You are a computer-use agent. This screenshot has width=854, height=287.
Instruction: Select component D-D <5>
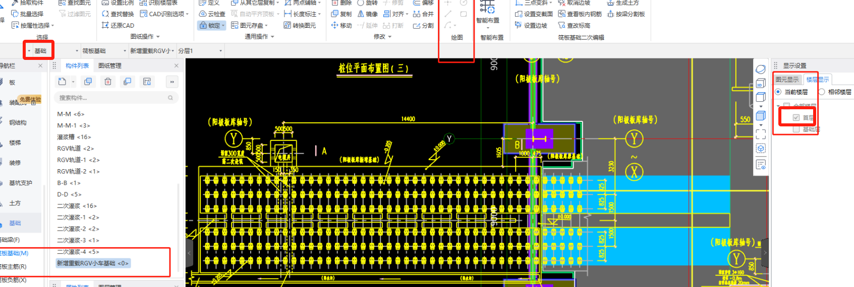69,194
